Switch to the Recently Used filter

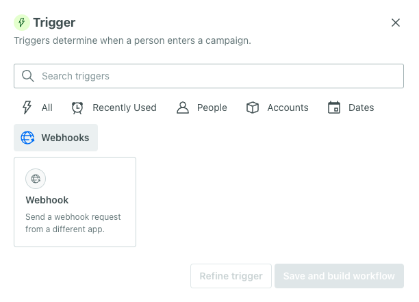tap(124, 108)
